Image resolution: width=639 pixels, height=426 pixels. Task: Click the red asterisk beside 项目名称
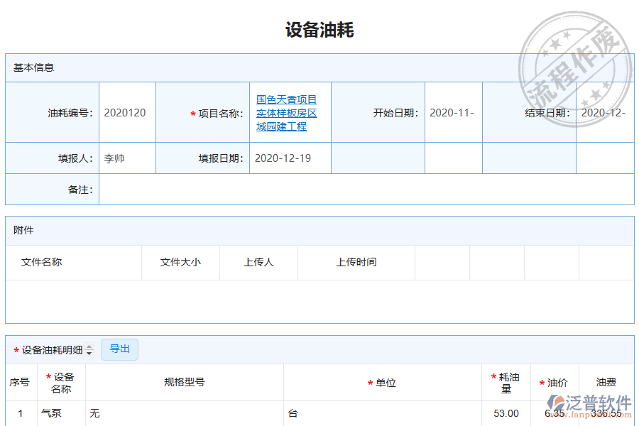[193, 111]
